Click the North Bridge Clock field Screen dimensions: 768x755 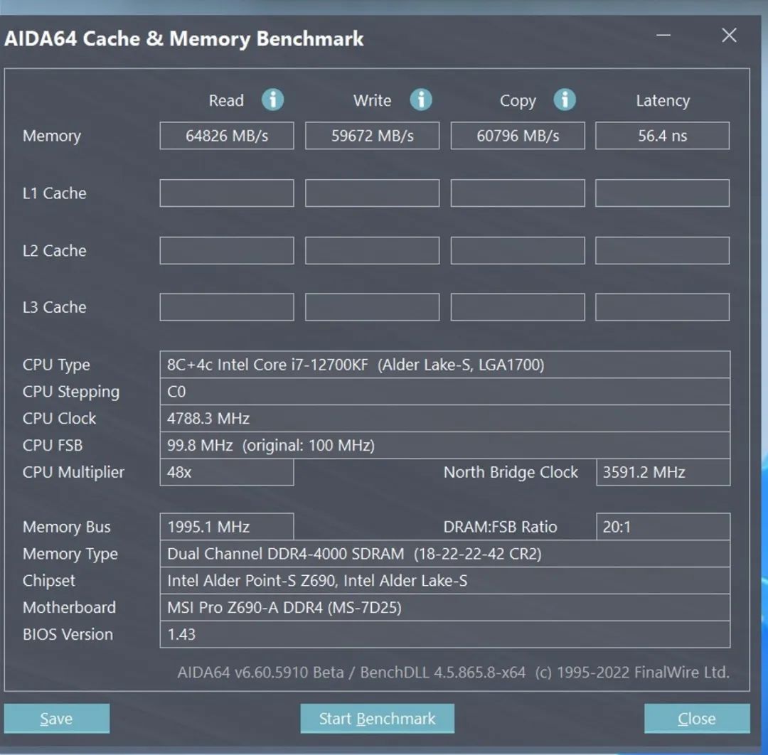[661, 471]
